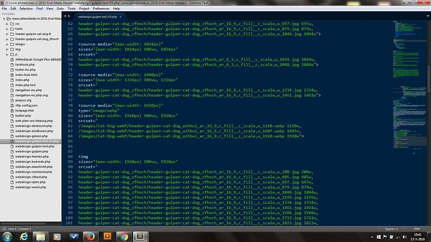Open the Find menu
The height and width of the screenshot is (242, 431).
click(x=39, y=9)
